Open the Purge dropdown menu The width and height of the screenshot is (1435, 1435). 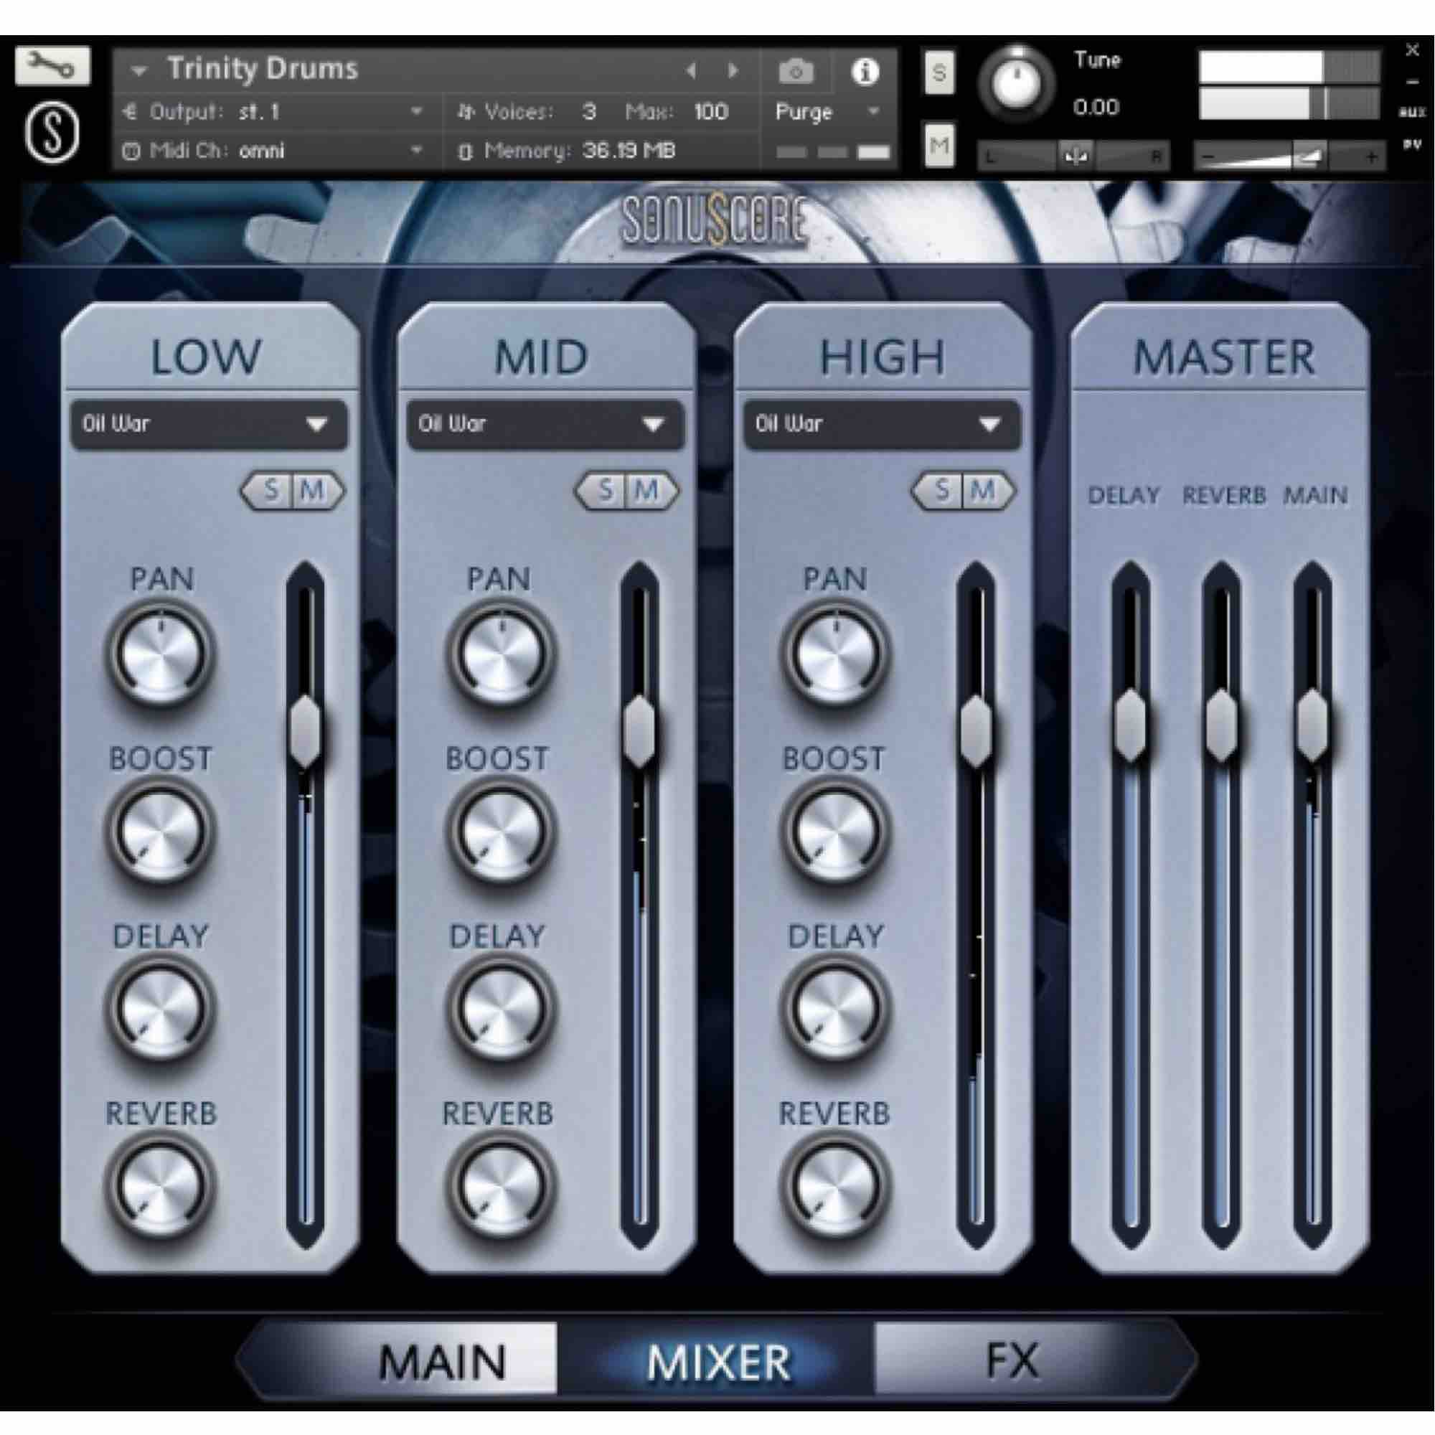tap(827, 112)
